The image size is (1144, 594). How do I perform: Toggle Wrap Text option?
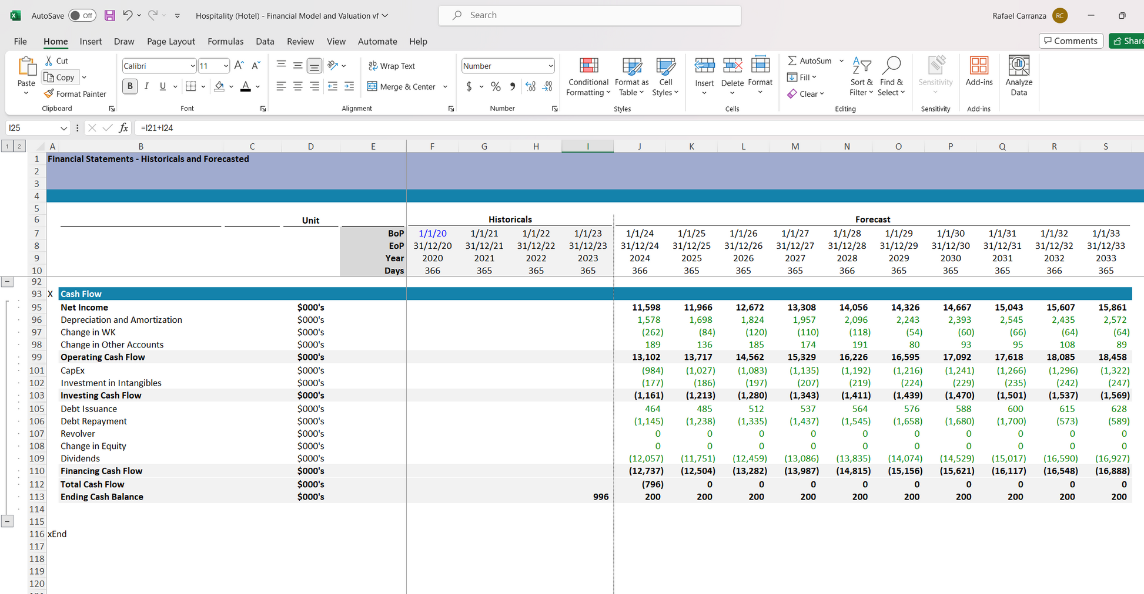pos(392,66)
